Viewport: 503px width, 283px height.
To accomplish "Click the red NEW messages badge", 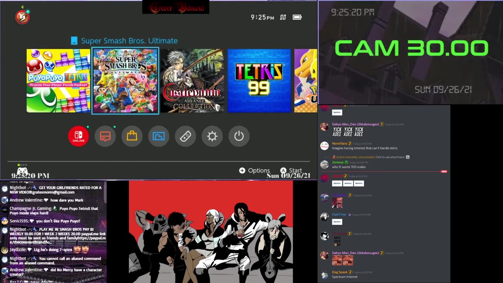I will click(444, 171).
